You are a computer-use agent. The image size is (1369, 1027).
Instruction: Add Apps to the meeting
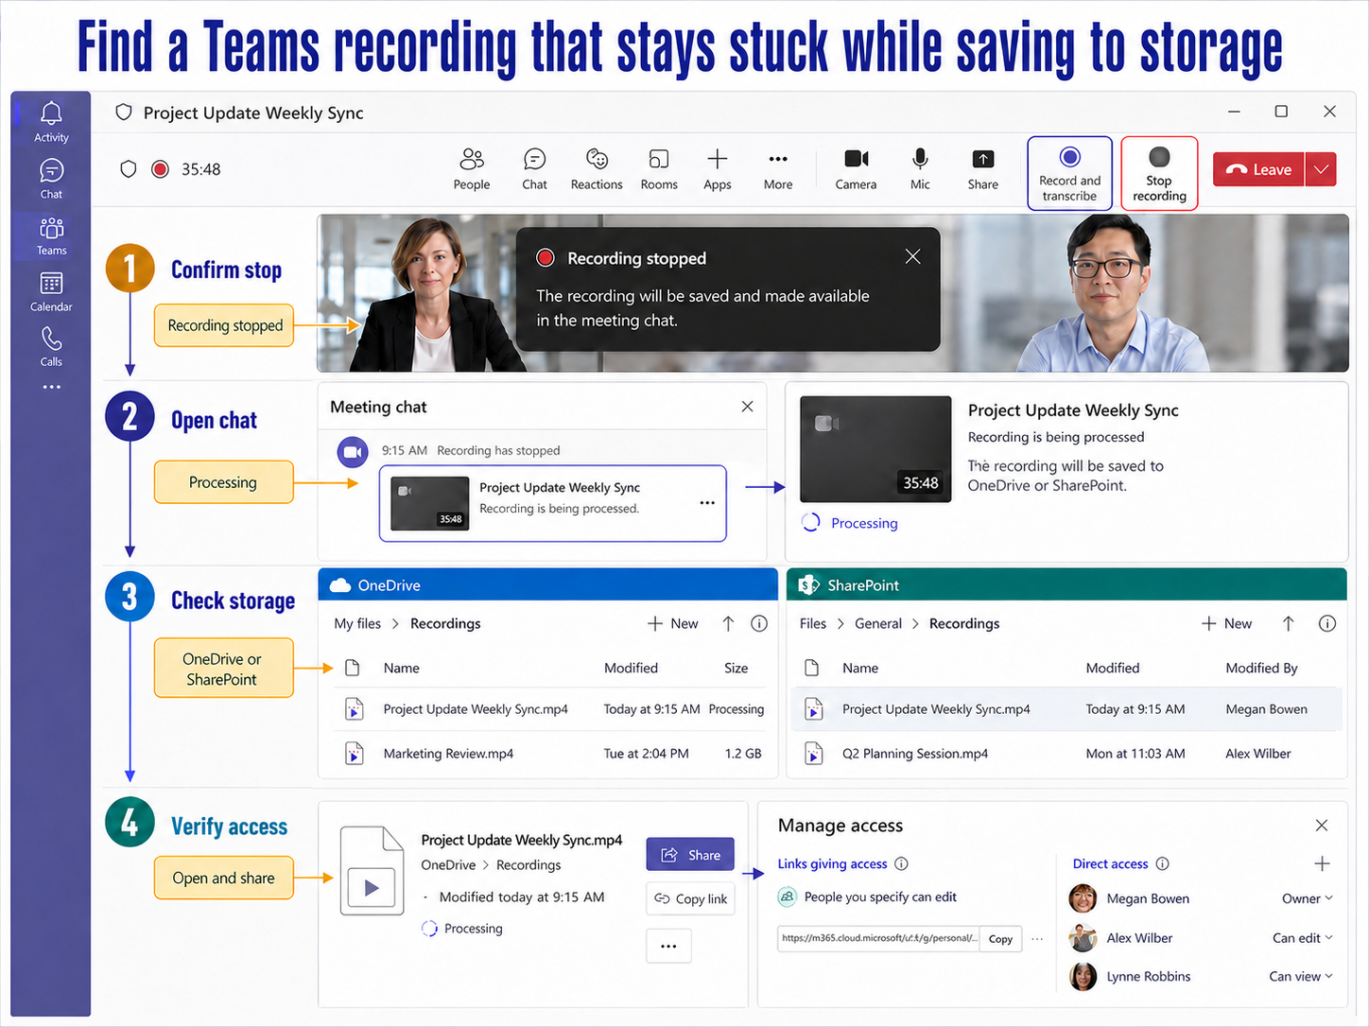(718, 169)
